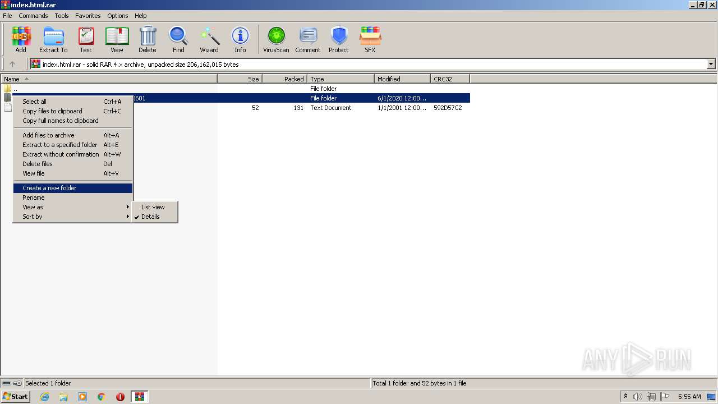Viewport: 718px width, 404px height.
Task: Click the Delete trash can icon
Action: [148, 40]
